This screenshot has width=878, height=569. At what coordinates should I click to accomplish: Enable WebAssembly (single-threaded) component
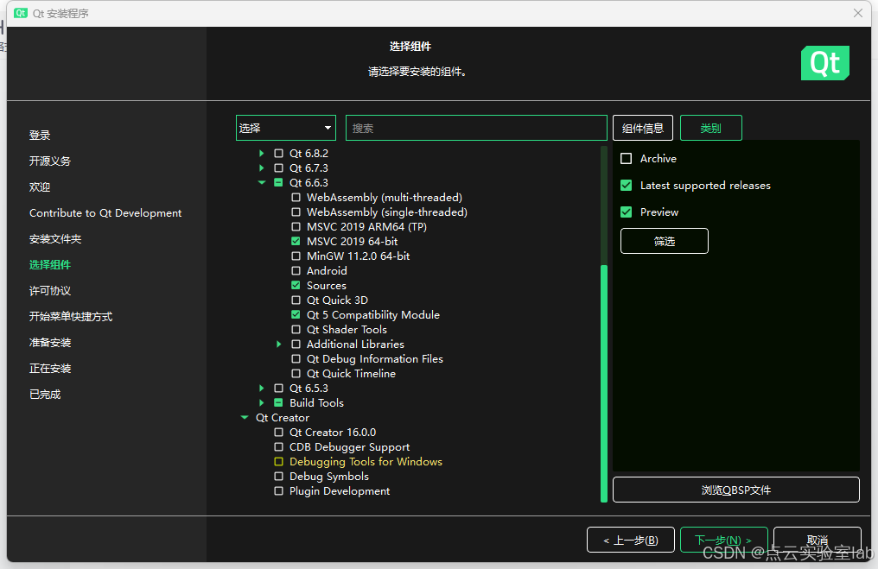[296, 212]
